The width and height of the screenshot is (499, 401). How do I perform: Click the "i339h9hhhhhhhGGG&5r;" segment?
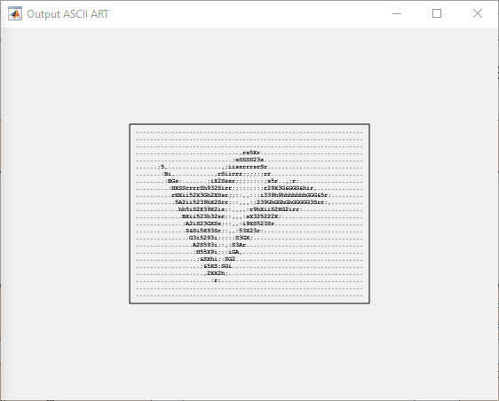(x=296, y=195)
